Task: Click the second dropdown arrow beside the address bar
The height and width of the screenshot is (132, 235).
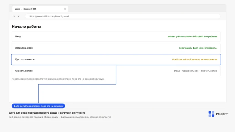Action: tap(18, 16)
